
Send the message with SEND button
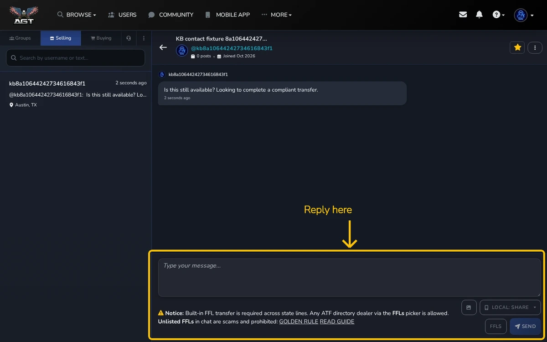point(525,326)
